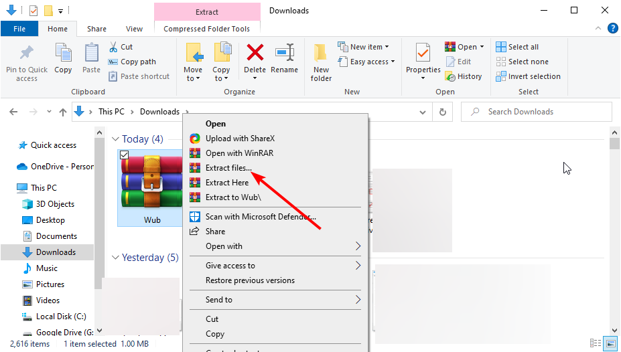Click Paste shortcut in the ribbon
The width and height of the screenshot is (621, 352).
[x=139, y=76]
